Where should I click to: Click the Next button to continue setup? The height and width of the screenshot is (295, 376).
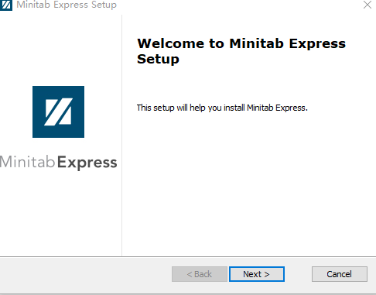(257, 274)
